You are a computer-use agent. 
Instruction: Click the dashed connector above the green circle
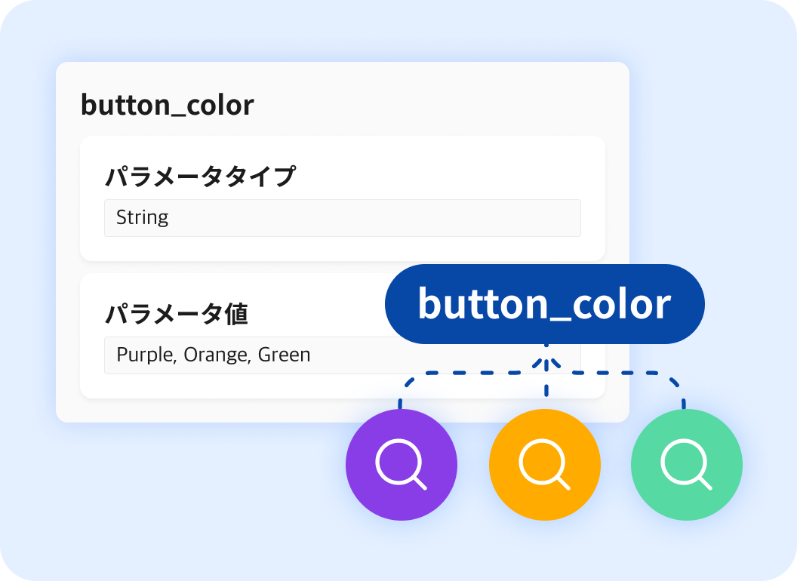[682, 394]
